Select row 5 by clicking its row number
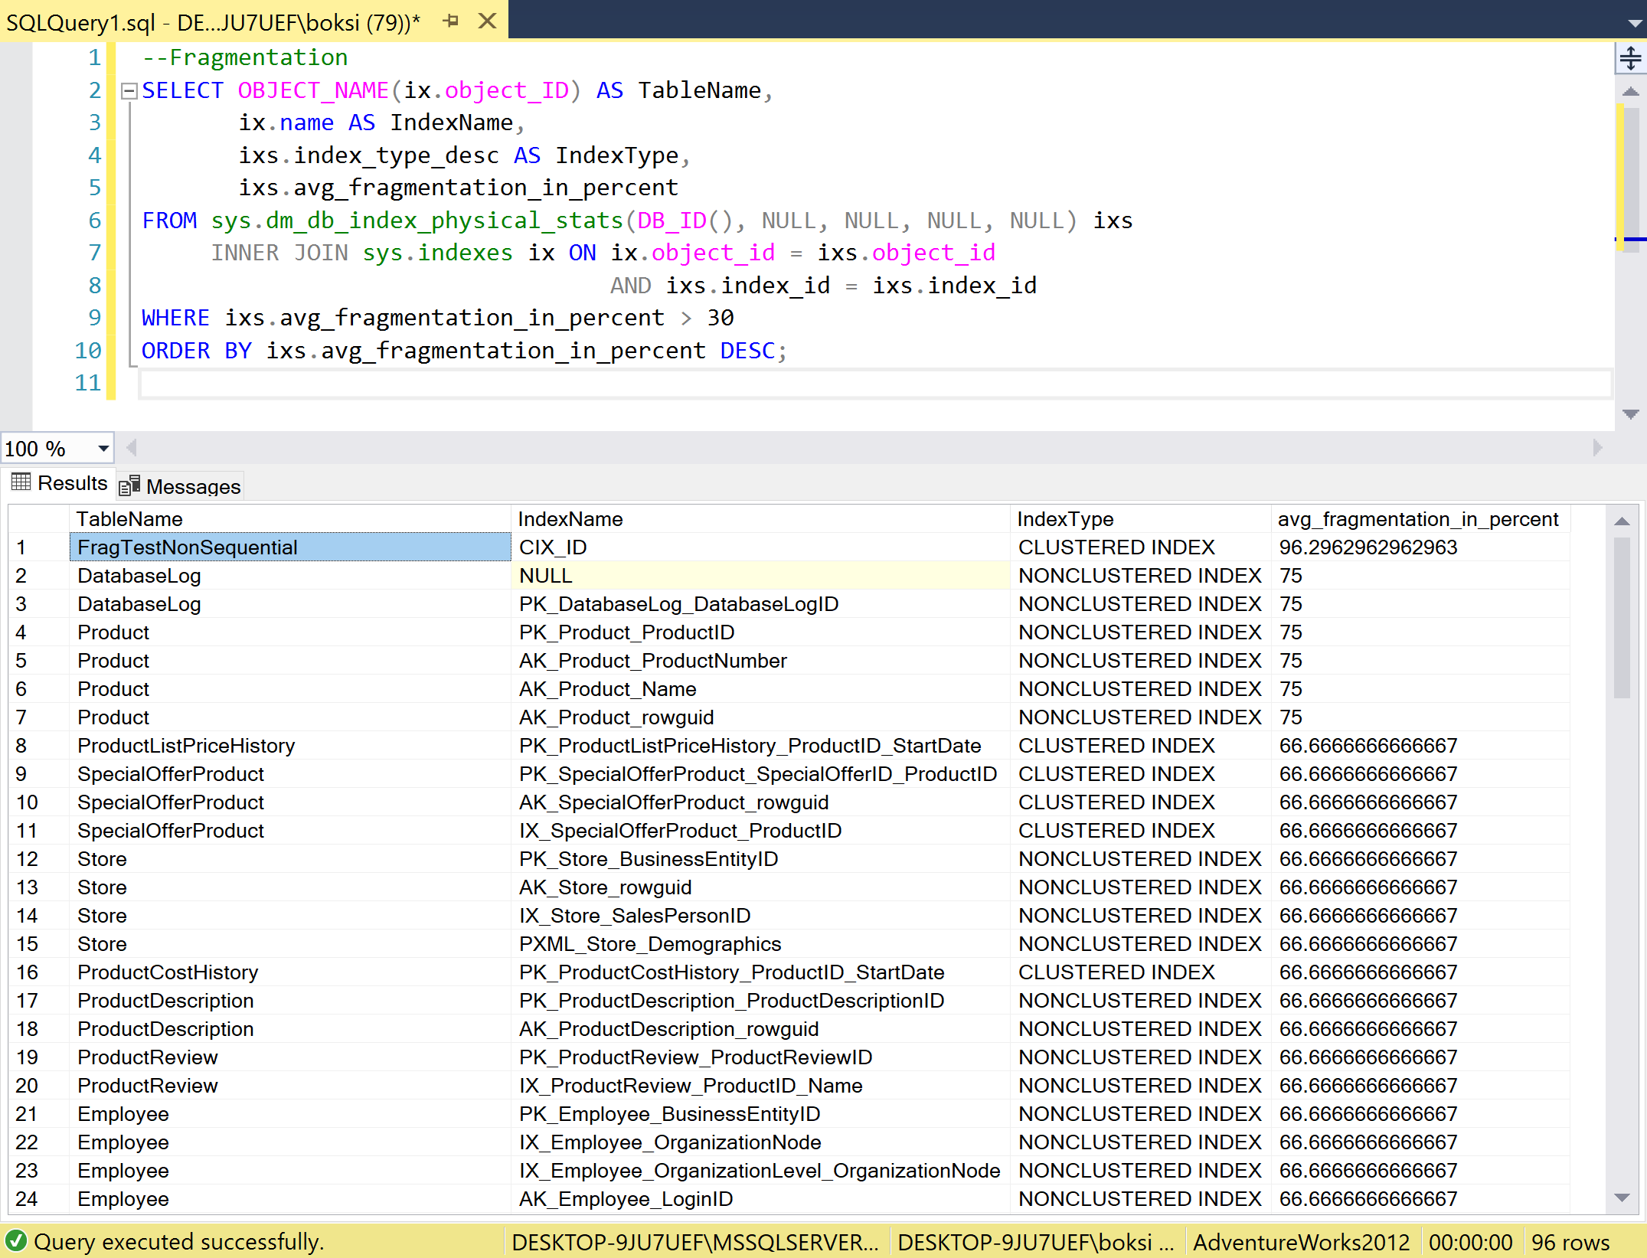Image resolution: width=1647 pixels, height=1258 pixels. coord(21,660)
